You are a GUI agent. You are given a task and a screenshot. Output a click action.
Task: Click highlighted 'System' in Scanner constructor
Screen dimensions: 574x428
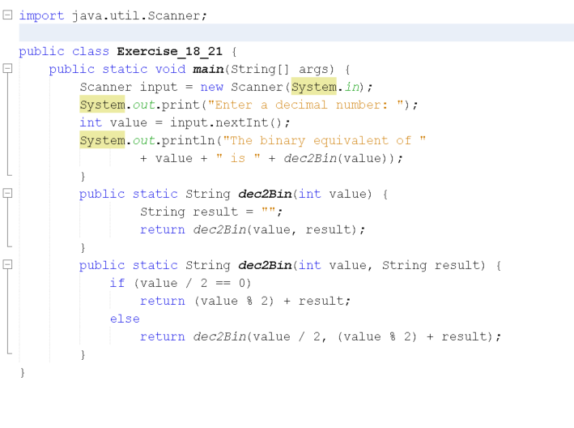(314, 87)
